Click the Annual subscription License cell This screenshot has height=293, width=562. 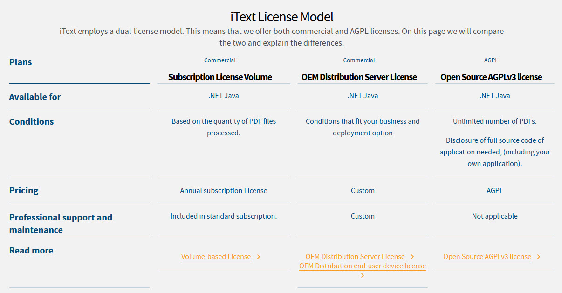click(x=223, y=190)
